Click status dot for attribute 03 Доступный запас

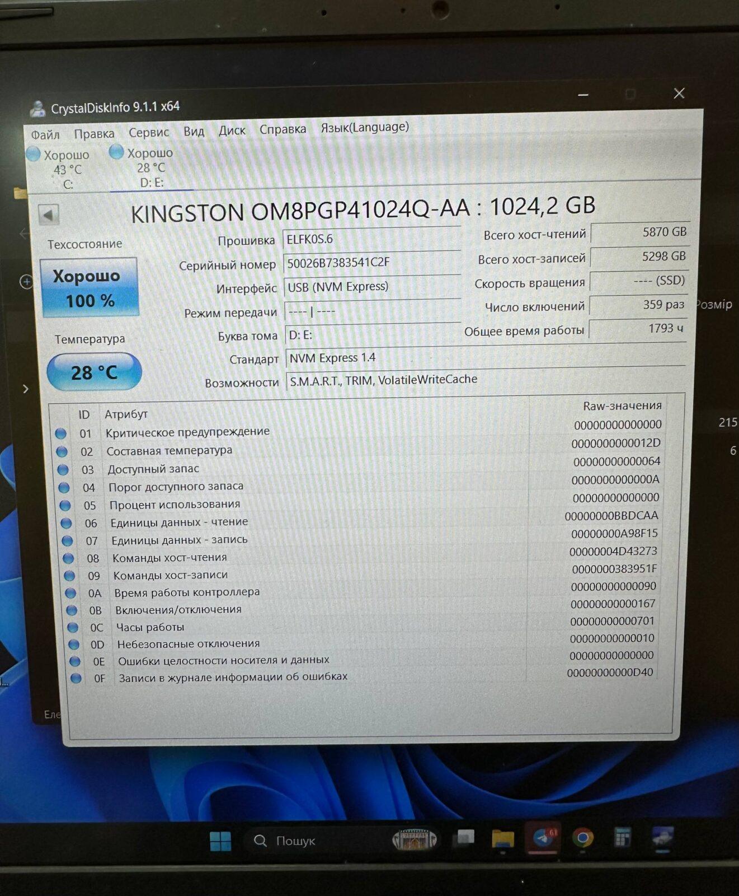tap(63, 469)
